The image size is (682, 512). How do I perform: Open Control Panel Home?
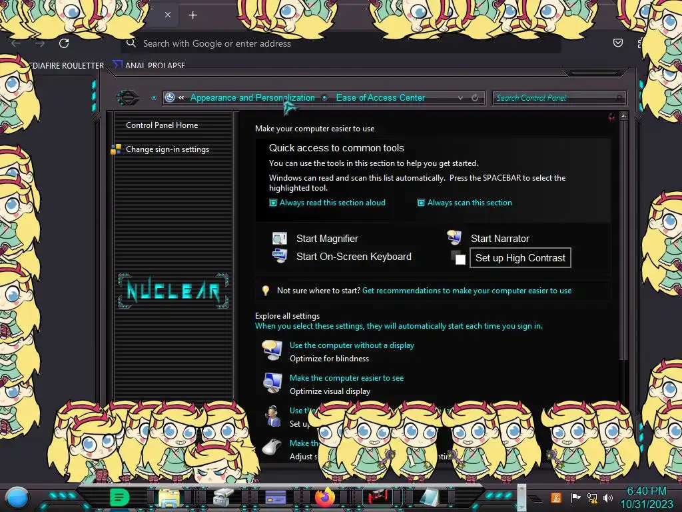pyautogui.click(x=162, y=125)
